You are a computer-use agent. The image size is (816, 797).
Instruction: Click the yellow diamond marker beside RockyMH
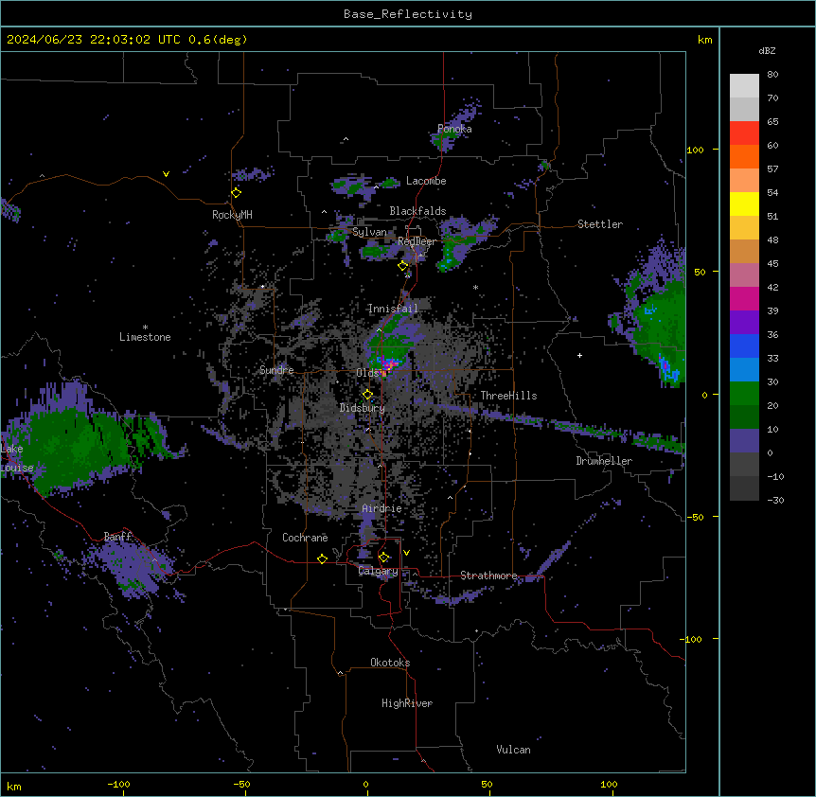click(237, 193)
